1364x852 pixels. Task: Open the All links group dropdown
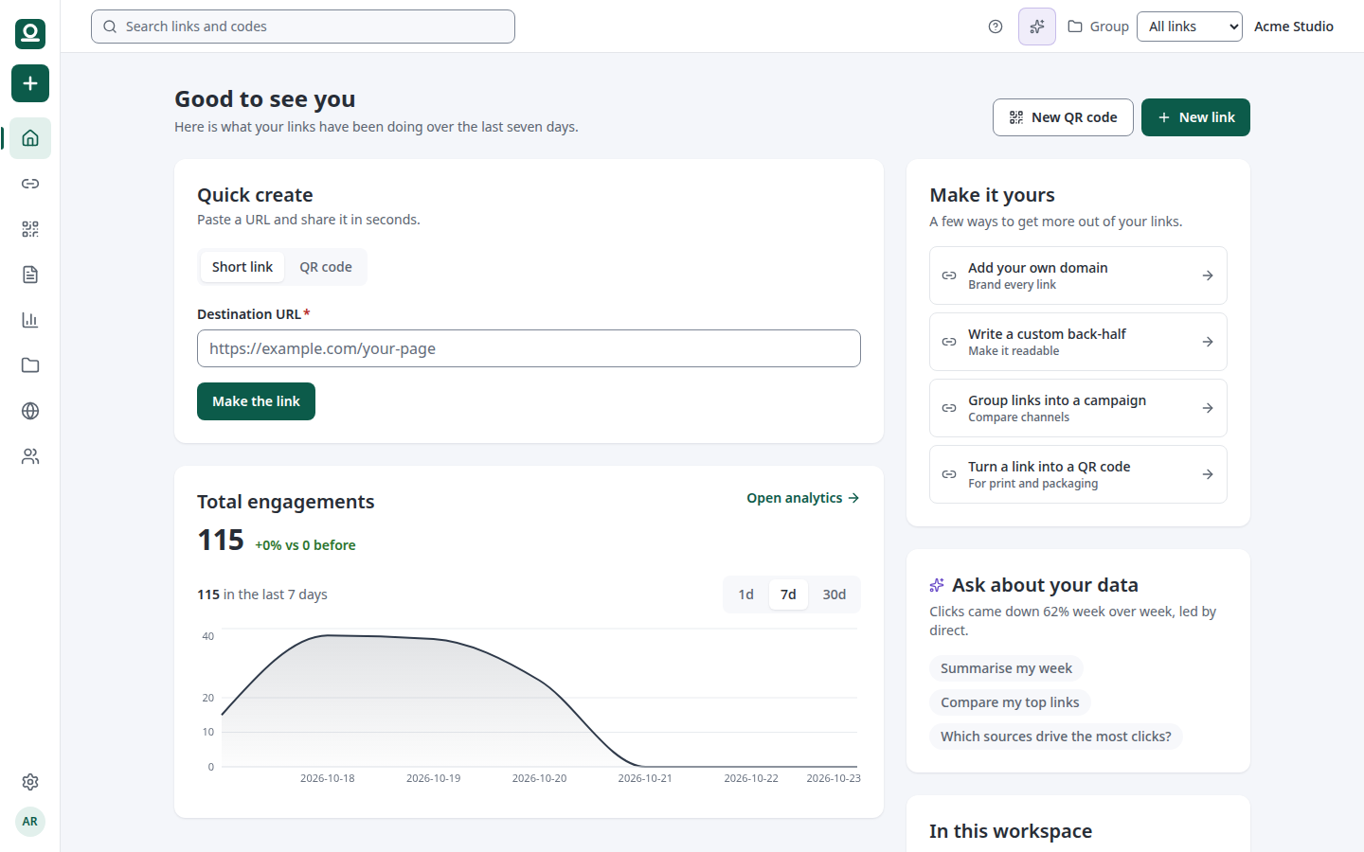[1190, 27]
